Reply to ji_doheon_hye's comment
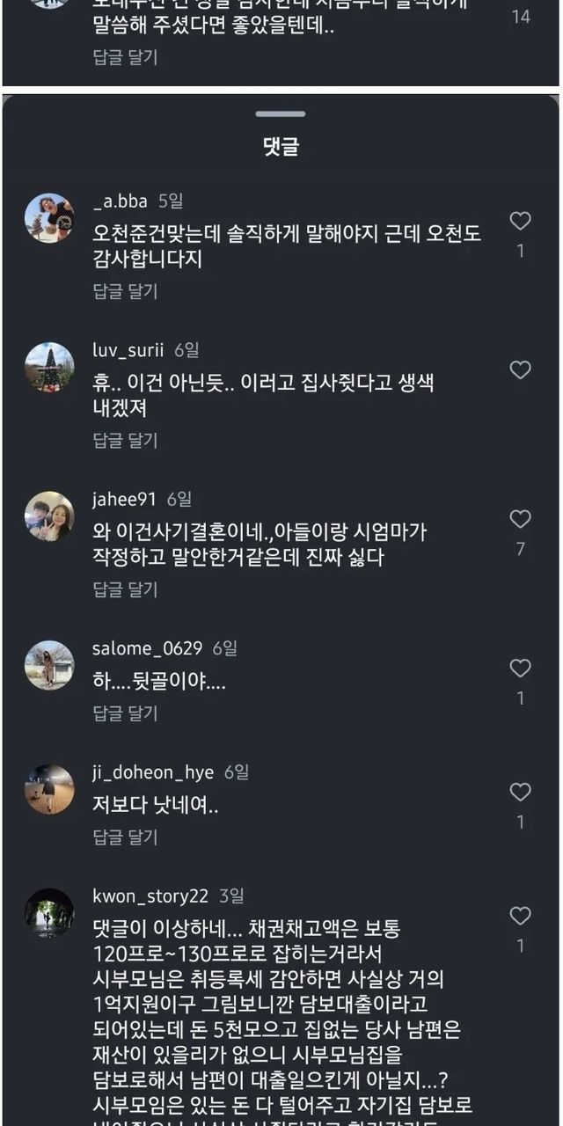 point(125,837)
